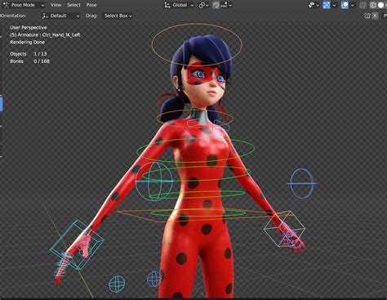Open the pivot point dropdown
This screenshot has height=300, width=387.
pos(203,5)
